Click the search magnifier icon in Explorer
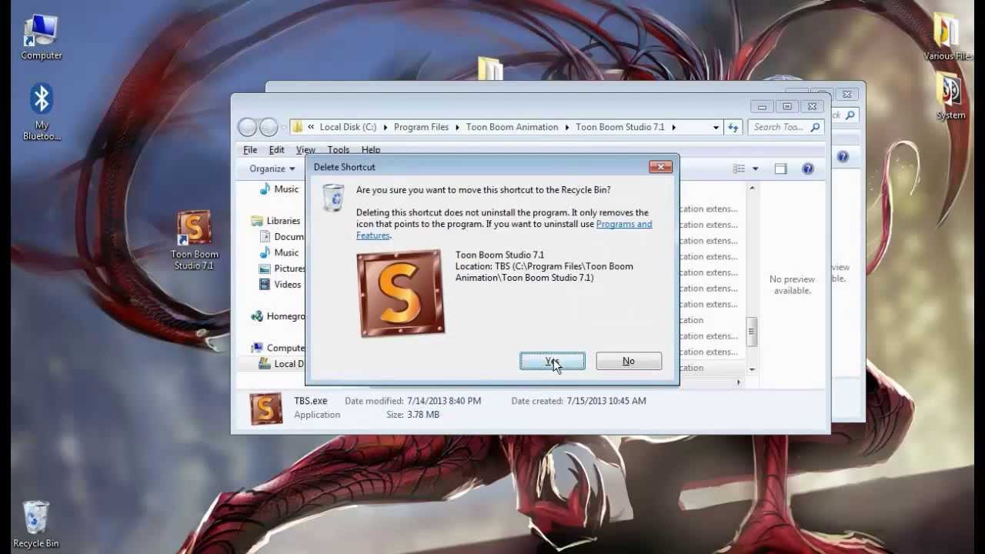Viewport: 985px width, 554px height. click(x=816, y=127)
